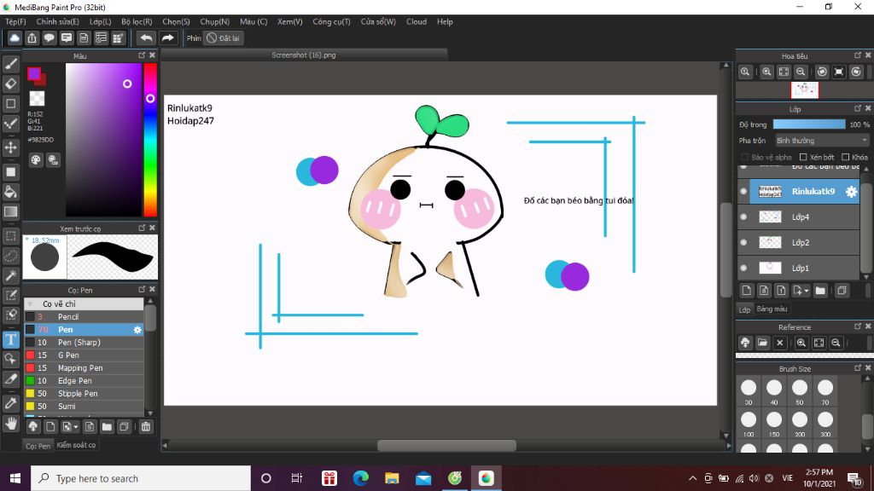Undock the Màu panel
This screenshot has width=874, height=491.
pyautogui.click(x=142, y=55)
